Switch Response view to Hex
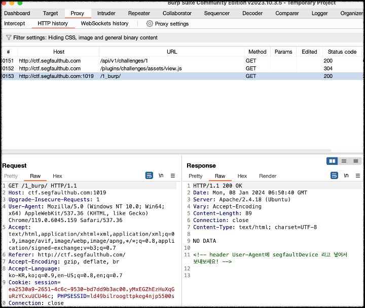Screen dimensions: 365x308 click(x=242, y=176)
